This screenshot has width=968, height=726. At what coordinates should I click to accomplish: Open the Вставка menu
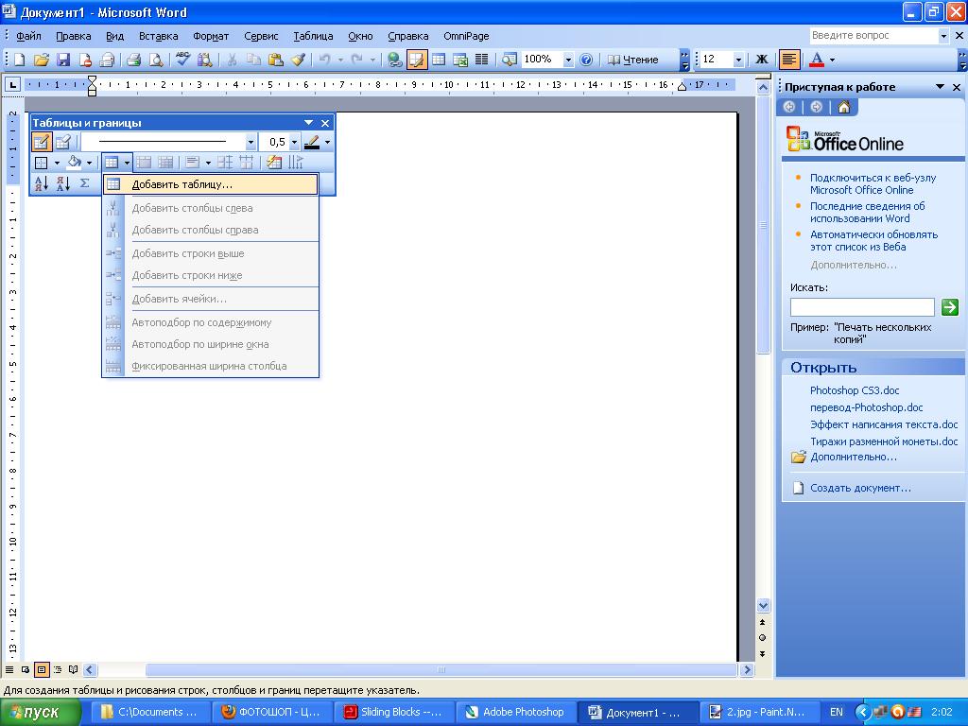[x=158, y=36]
